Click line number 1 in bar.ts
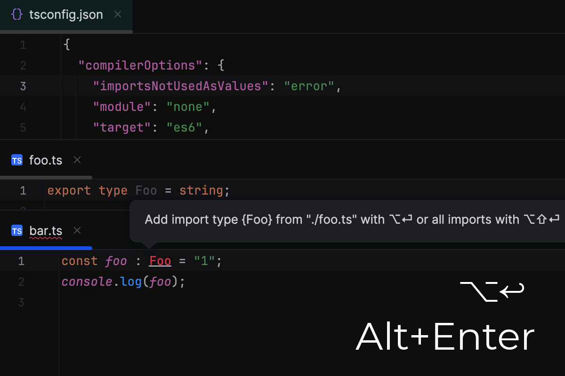This screenshot has height=376, width=565. coord(21,261)
